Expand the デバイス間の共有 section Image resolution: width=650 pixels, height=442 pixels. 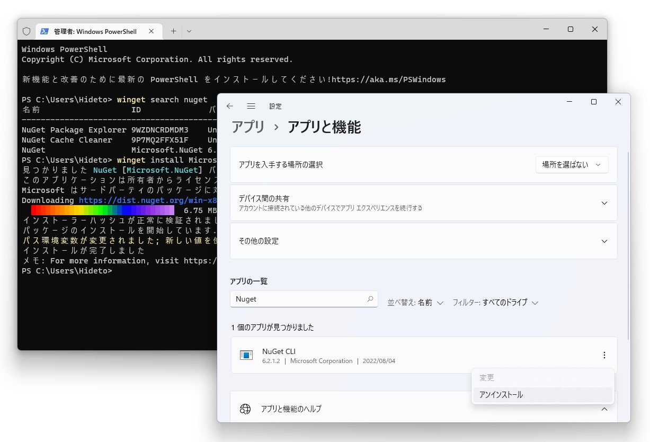tap(604, 202)
